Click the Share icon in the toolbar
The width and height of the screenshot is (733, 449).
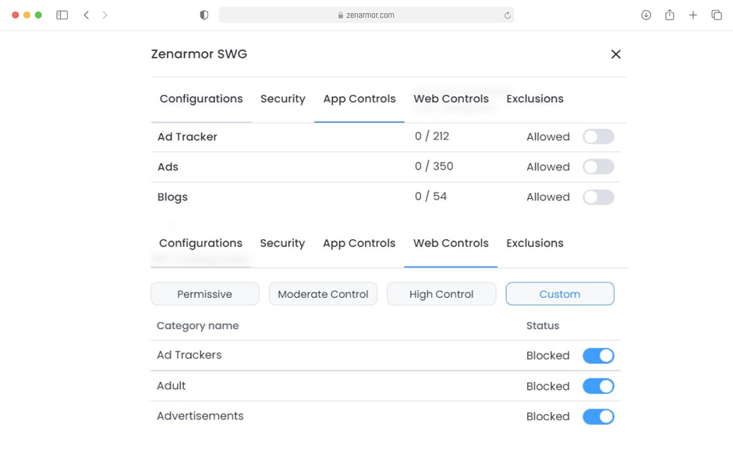[669, 15]
